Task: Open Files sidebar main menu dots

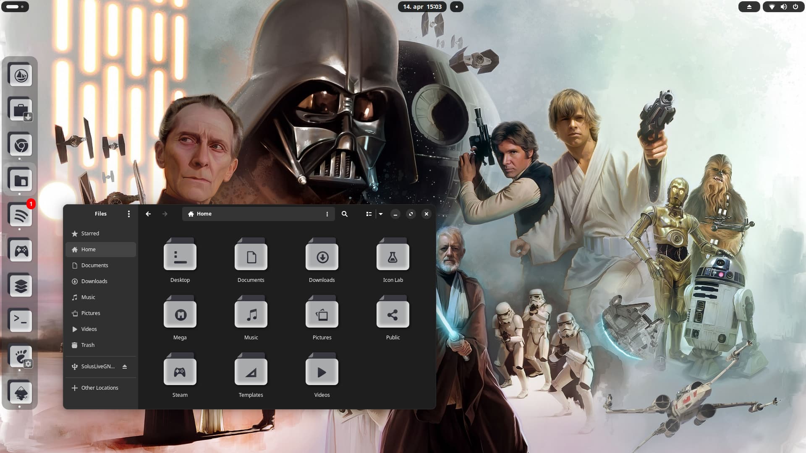Action: point(129,214)
